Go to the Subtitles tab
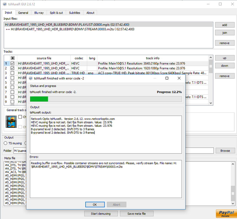 click(x=74, y=13)
